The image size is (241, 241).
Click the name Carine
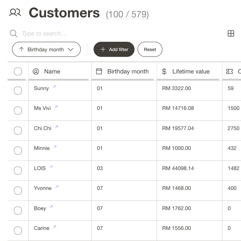[x=42, y=228]
